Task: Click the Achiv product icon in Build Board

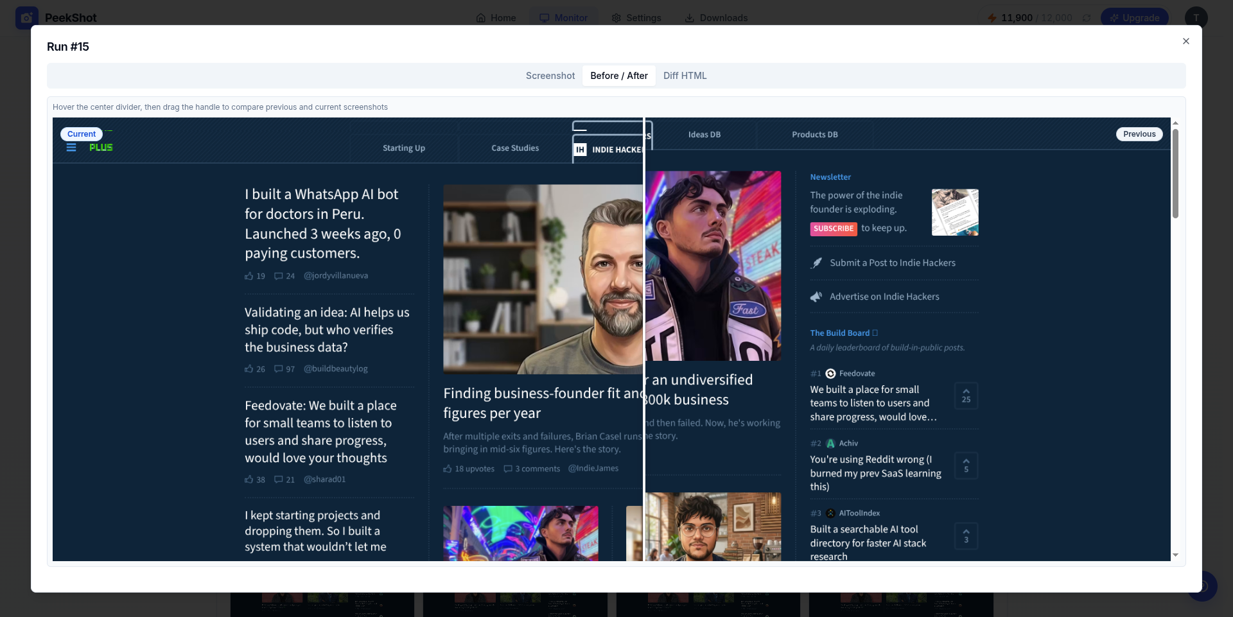Action: tap(830, 444)
